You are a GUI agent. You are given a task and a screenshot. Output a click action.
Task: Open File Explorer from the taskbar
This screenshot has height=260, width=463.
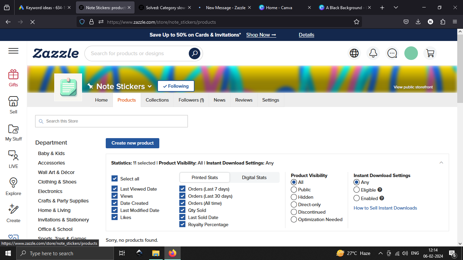(x=156, y=253)
